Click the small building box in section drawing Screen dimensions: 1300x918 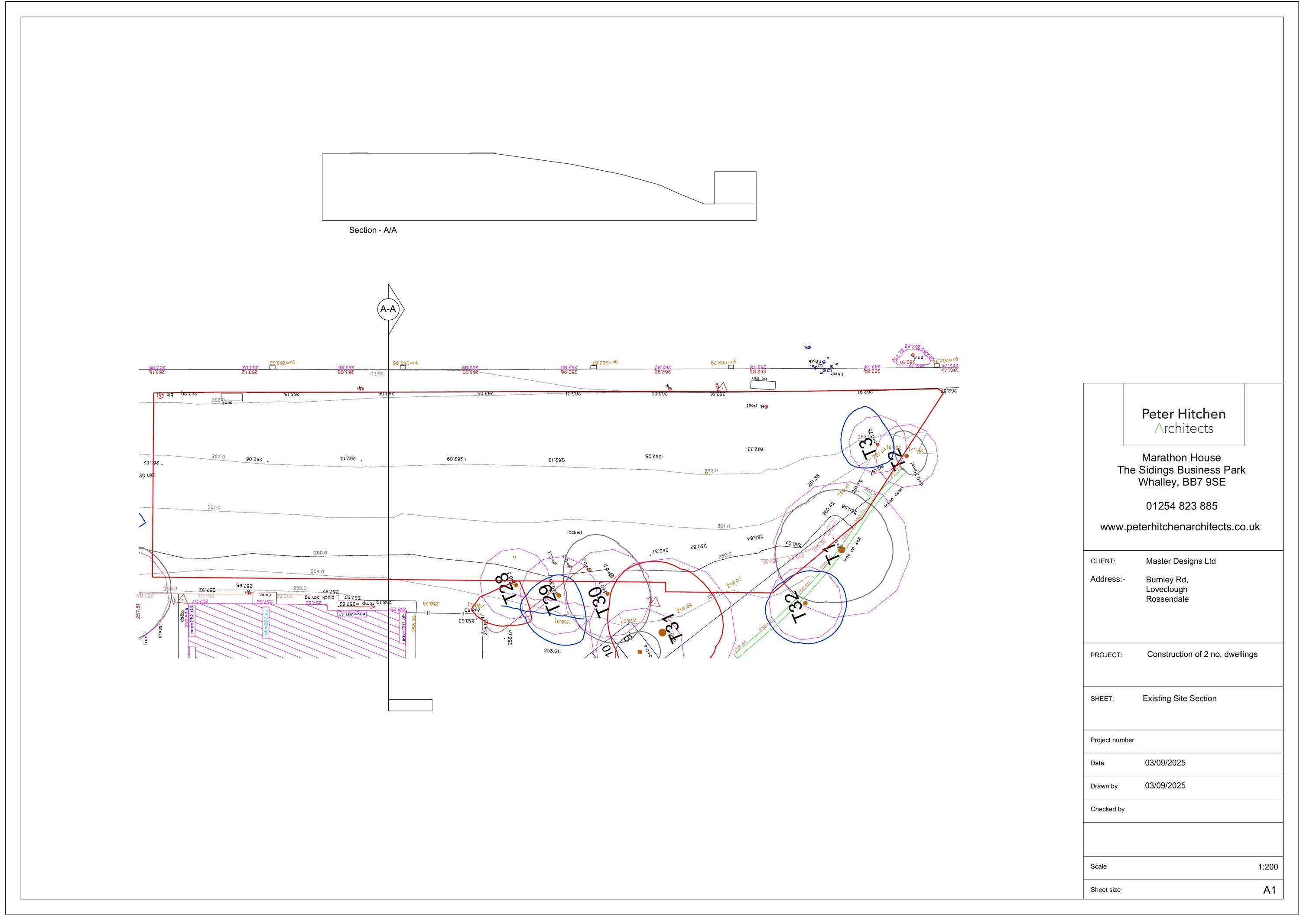click(735, 187)
